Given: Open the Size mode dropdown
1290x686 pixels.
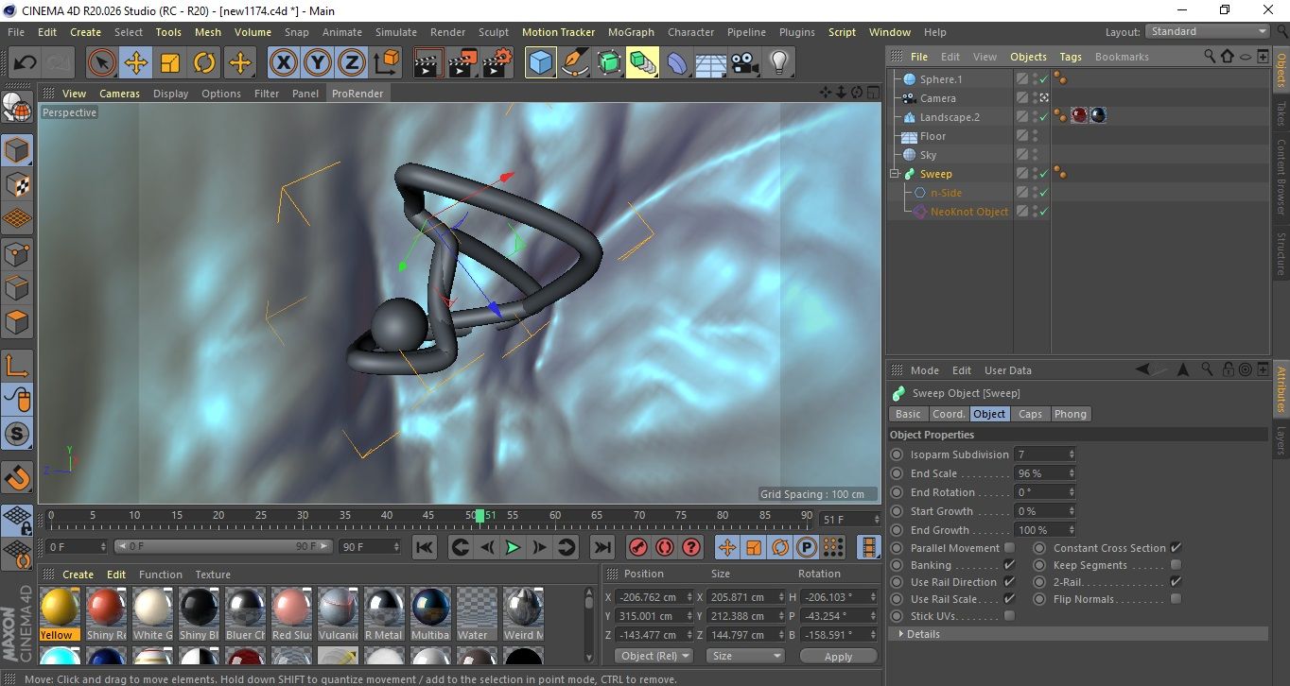Looking at the screenshot, I should [x=745, y=656].
